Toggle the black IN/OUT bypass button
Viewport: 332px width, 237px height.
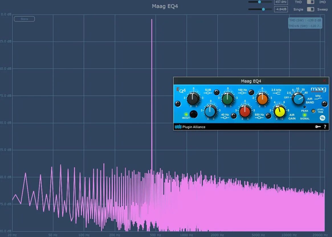(x=194, y=114)
